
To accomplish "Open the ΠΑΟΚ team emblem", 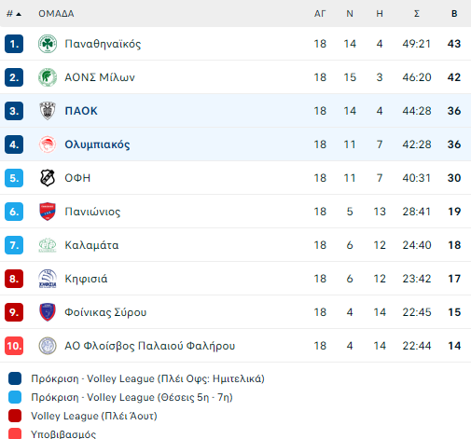I will coord(48,111).
